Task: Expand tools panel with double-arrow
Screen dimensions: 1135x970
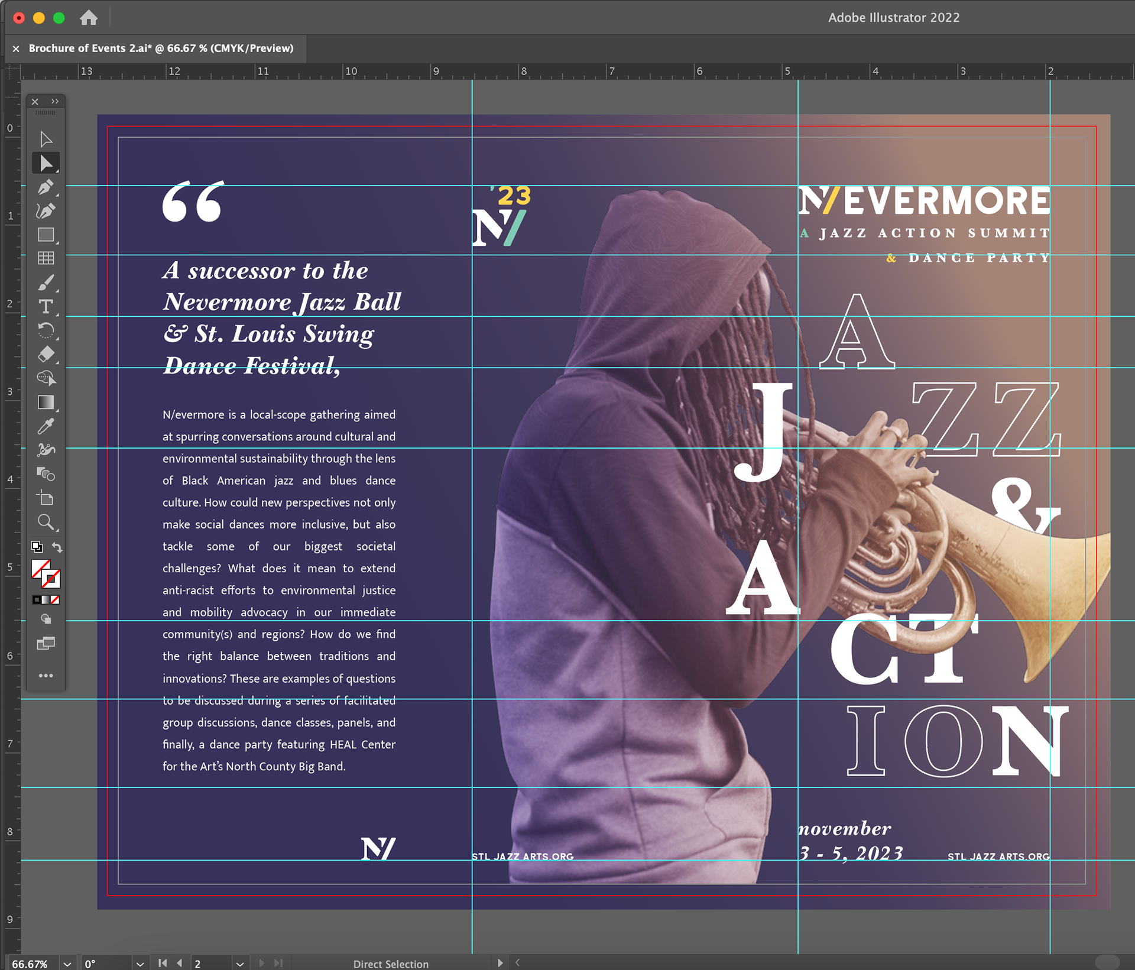Action: tap(55, 102)
